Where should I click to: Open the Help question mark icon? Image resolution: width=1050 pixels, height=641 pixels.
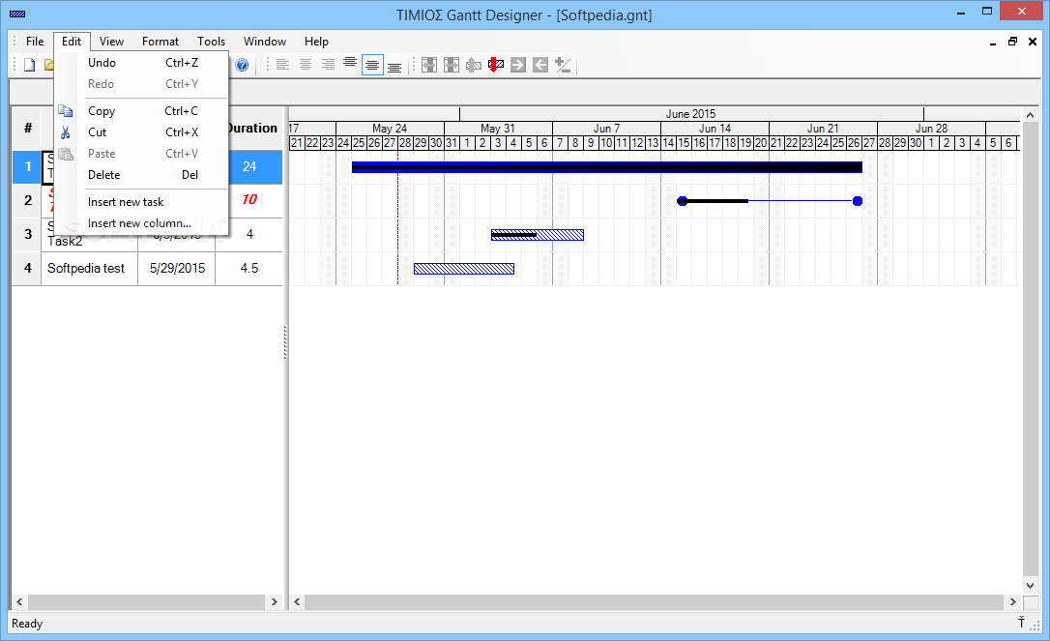(x=243, y=65)
